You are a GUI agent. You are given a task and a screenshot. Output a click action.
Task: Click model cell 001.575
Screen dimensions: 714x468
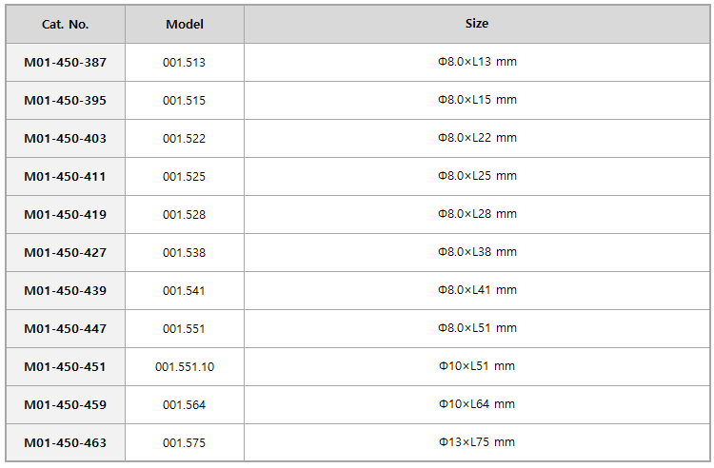coord(185,443)
